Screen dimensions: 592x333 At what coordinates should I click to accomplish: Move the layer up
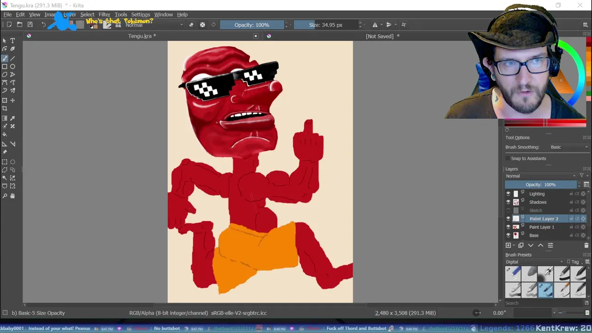[x=540, y=246]
